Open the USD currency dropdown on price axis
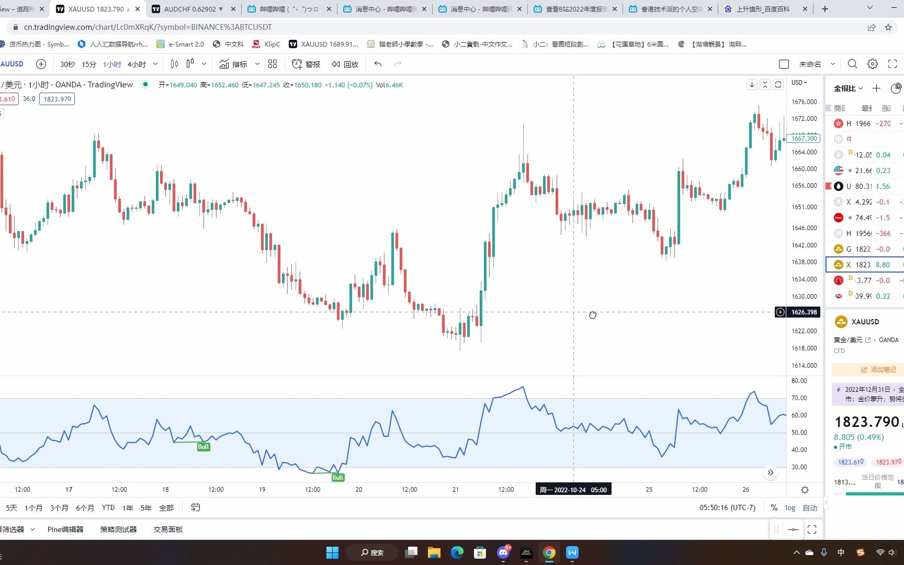 pos(799,83)
